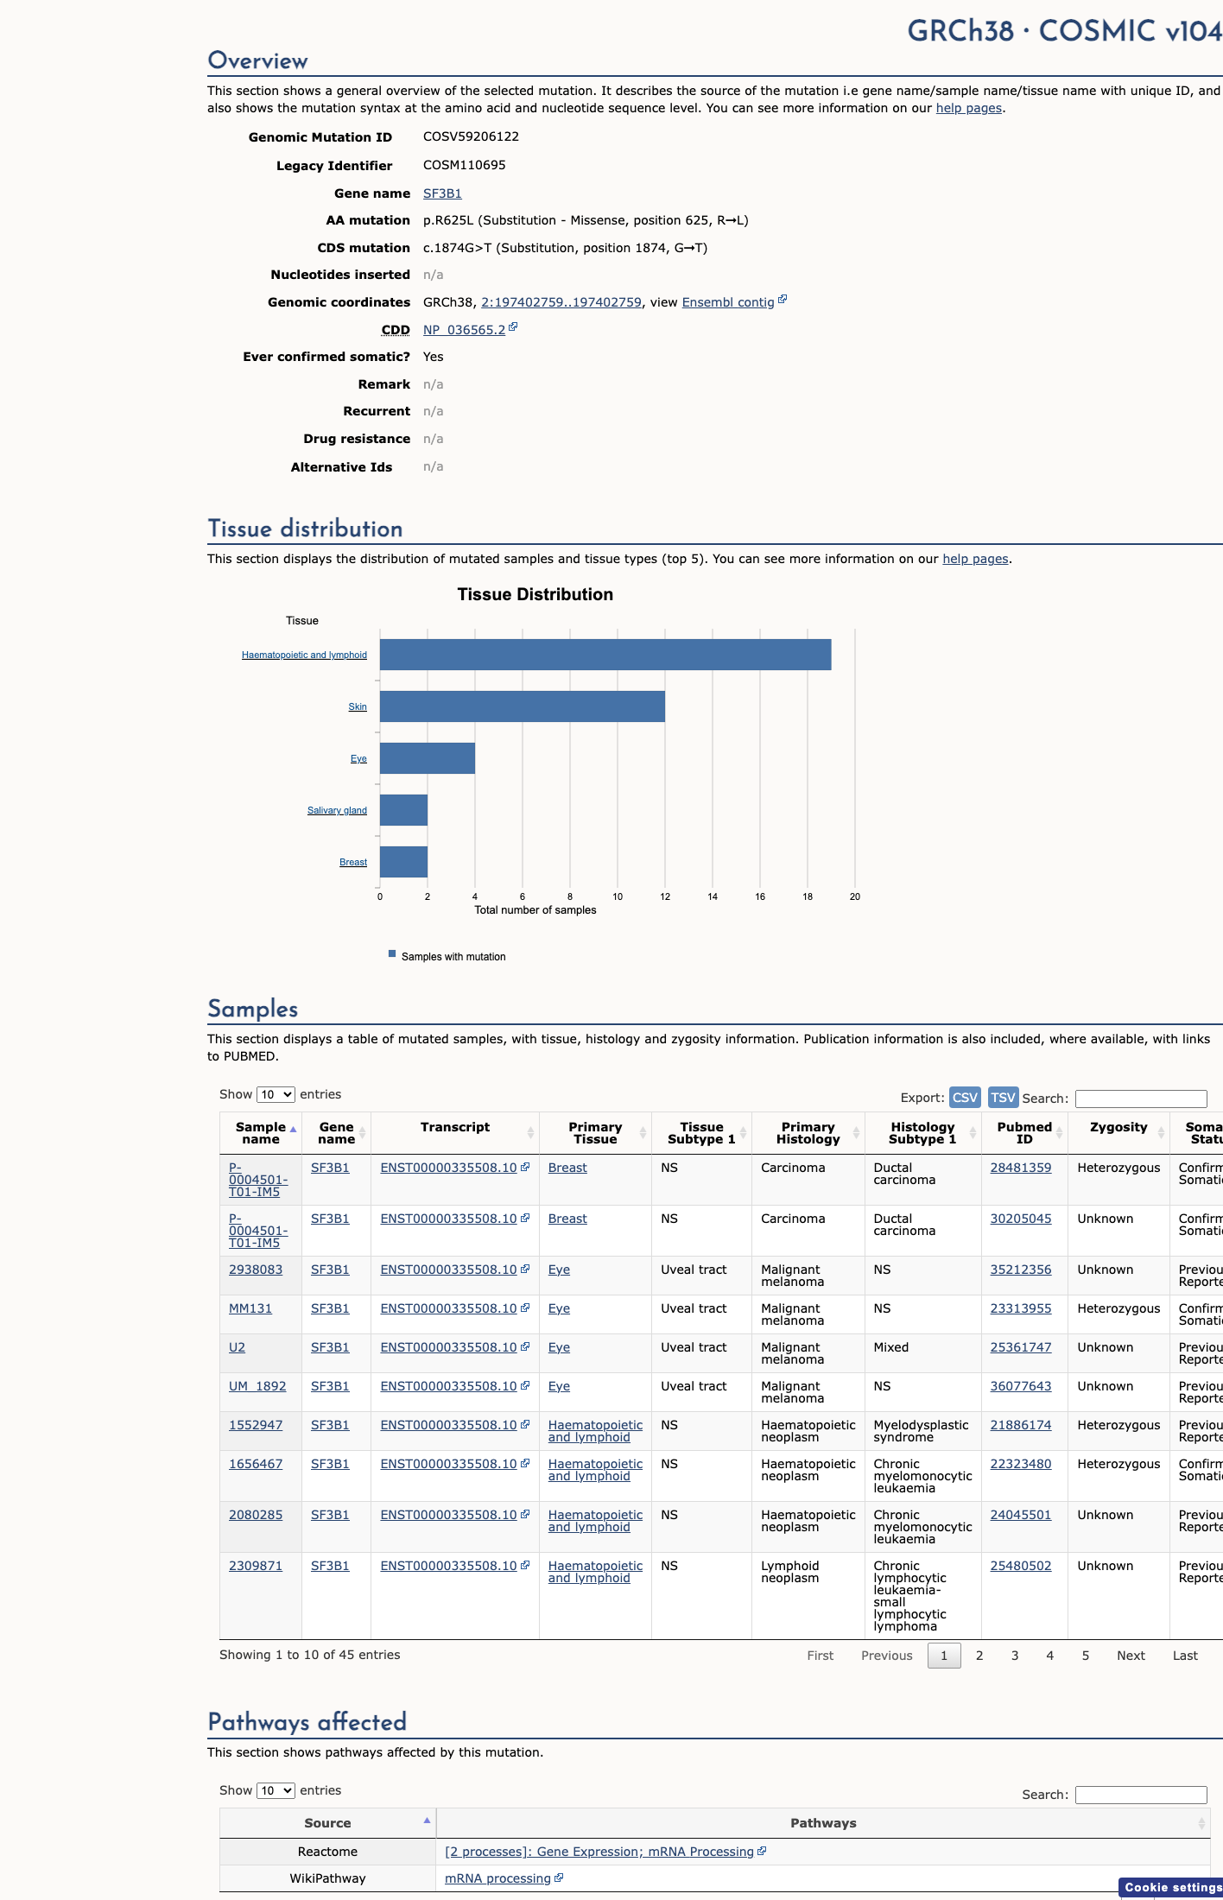Viewport: 1223px width, 1900px height.
Task: Click the external link icon beside WikiPathway mRNA processing
Action: (559, 1878)
